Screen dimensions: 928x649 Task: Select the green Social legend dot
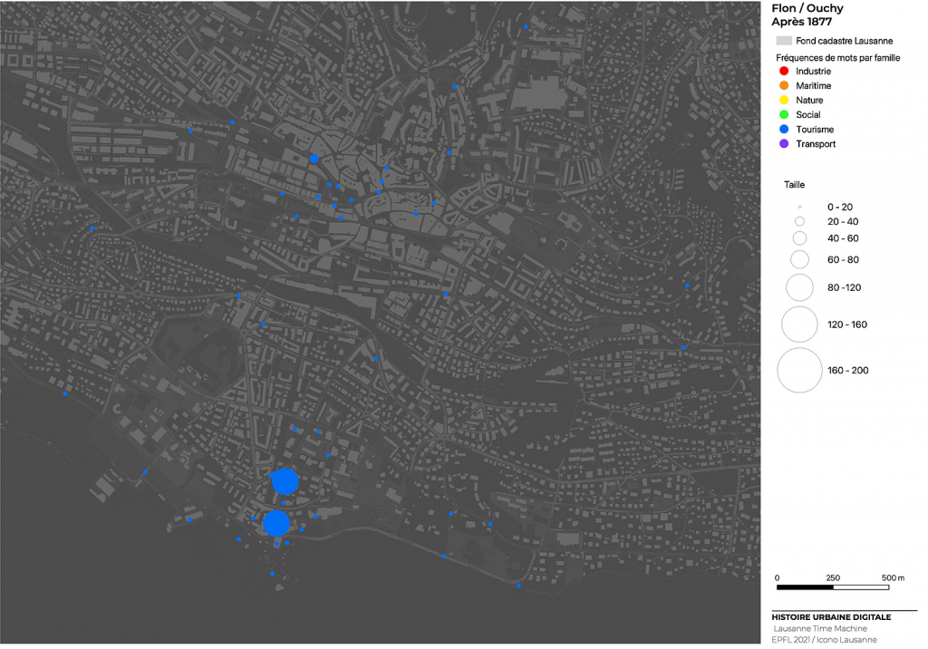(x=783, y=115)
